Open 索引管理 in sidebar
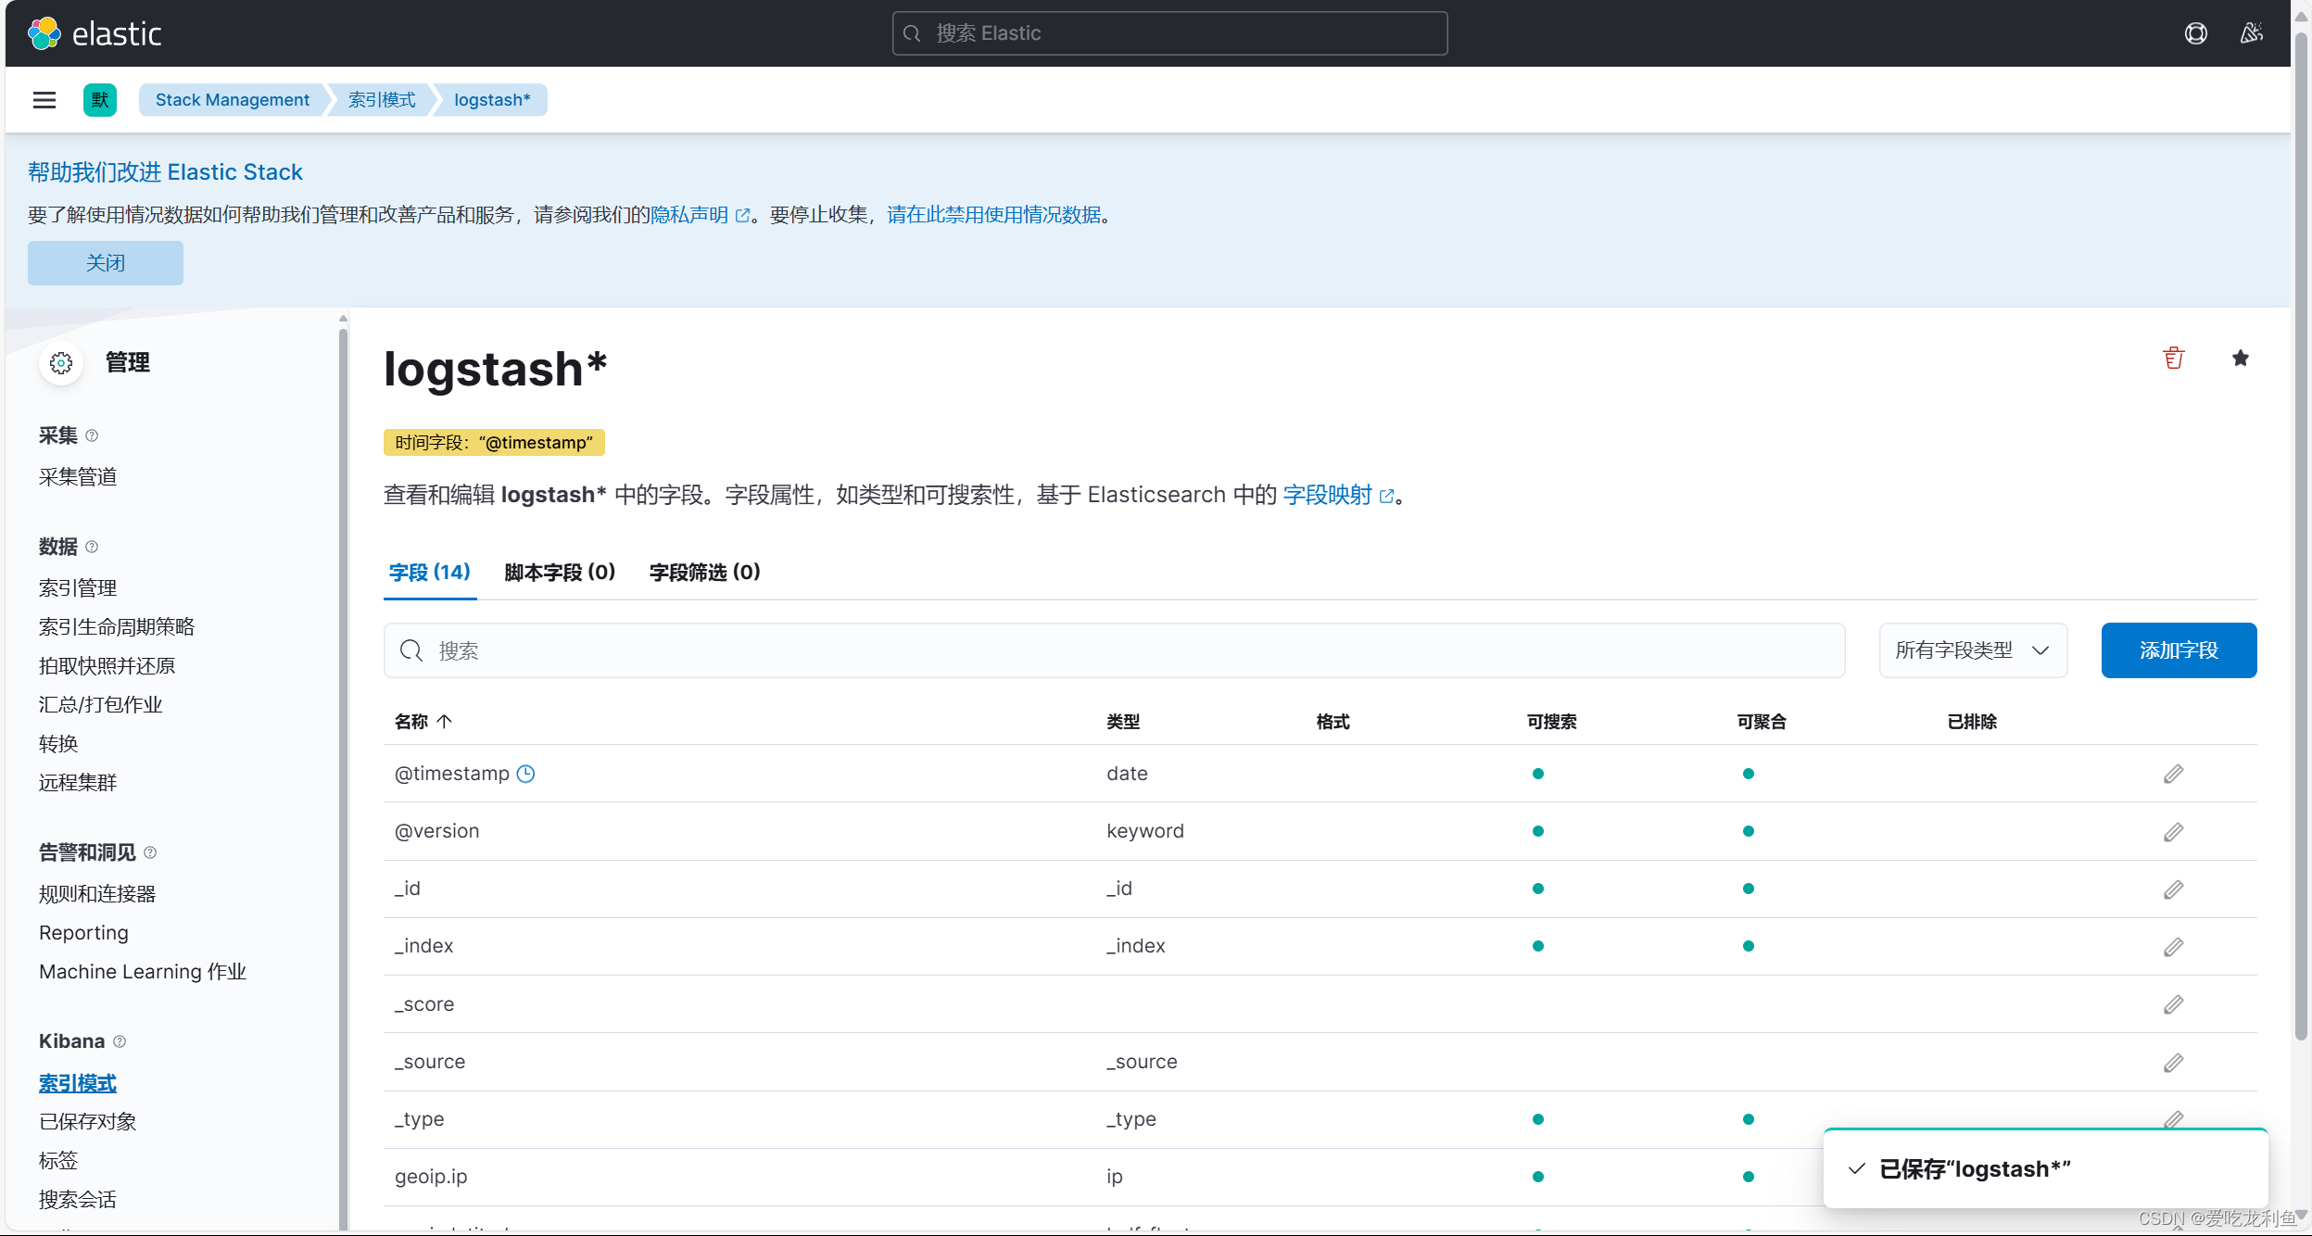The image size is (2312, 1236). point(78,588)
